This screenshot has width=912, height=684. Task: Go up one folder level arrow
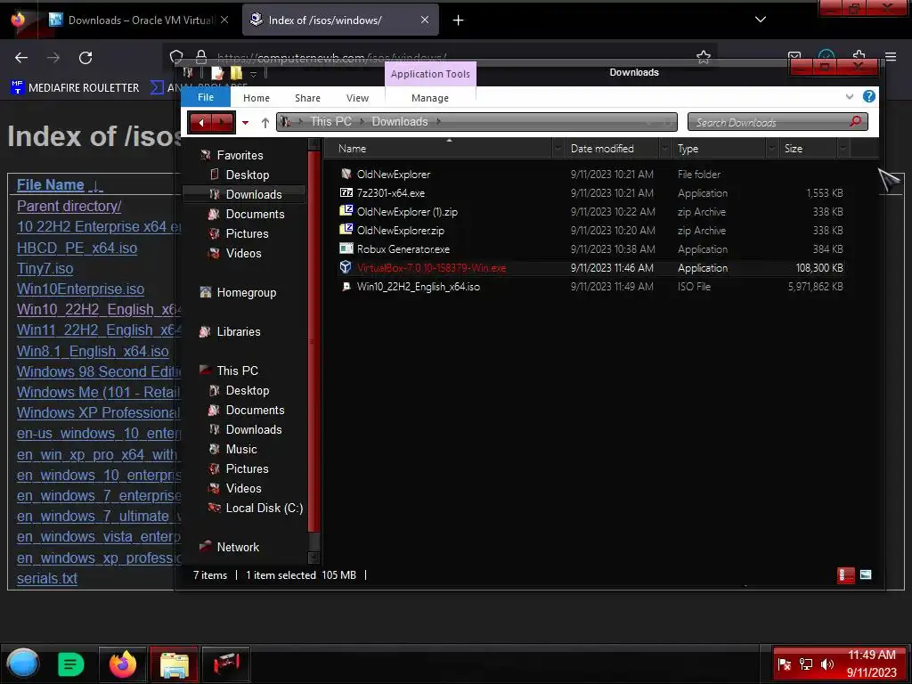coord(265,122)
